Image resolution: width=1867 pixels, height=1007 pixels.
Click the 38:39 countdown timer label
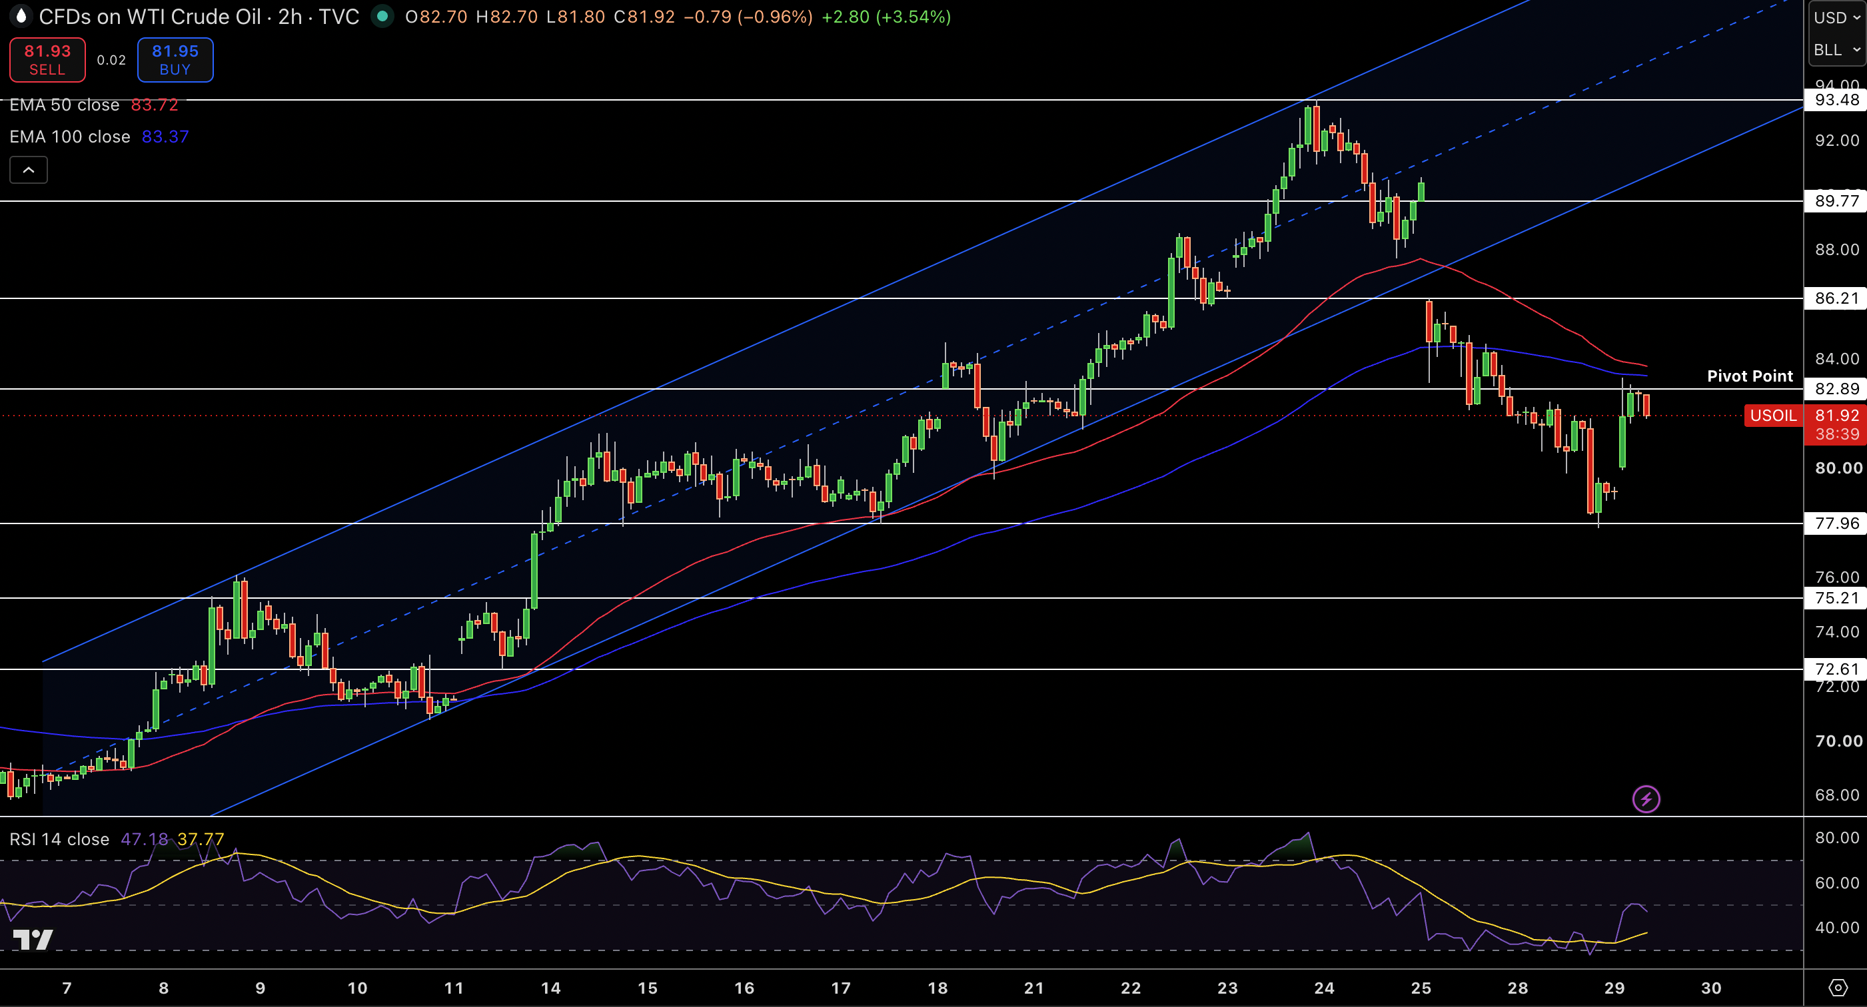click(x=1836, y=434)
